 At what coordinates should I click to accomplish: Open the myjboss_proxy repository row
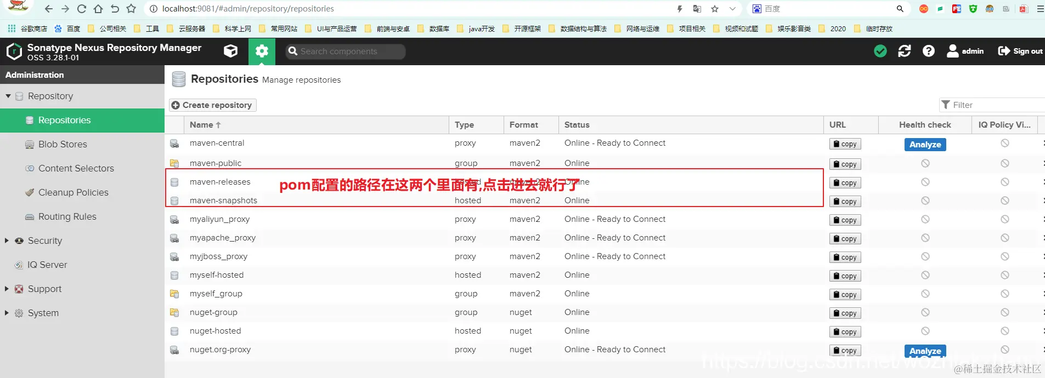click(x=605, y=256)
